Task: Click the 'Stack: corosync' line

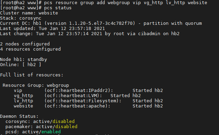Action: coord(21,18)
